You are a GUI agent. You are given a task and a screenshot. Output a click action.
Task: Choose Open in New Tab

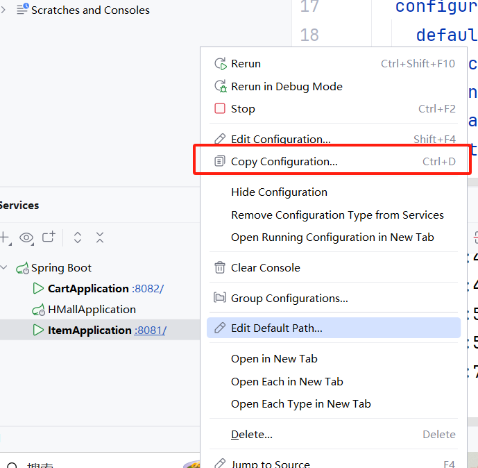coord(334,359)
